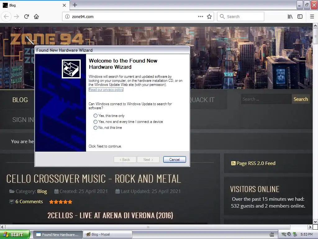Click the vertical scrollbar down arrow
This screenshot has width=318, height=239.
(x=315, y=222)
